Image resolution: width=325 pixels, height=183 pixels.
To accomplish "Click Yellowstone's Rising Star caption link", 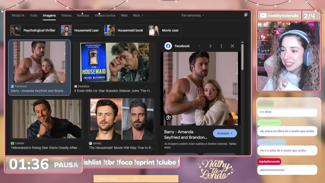I will pos(46,148).
